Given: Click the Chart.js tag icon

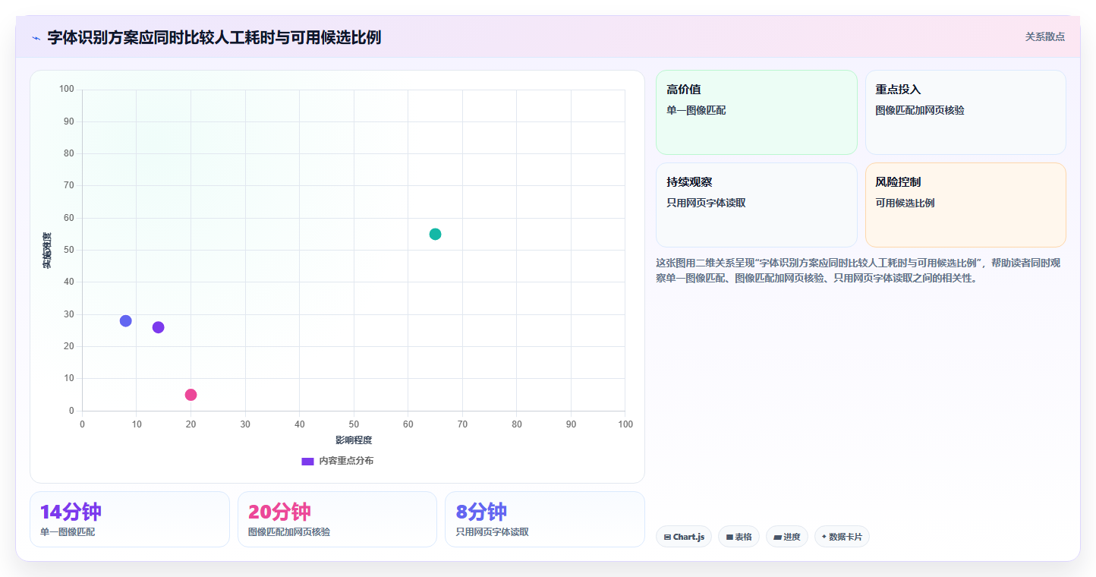Looking at the screenshot, I should click(x=667, y=537).
